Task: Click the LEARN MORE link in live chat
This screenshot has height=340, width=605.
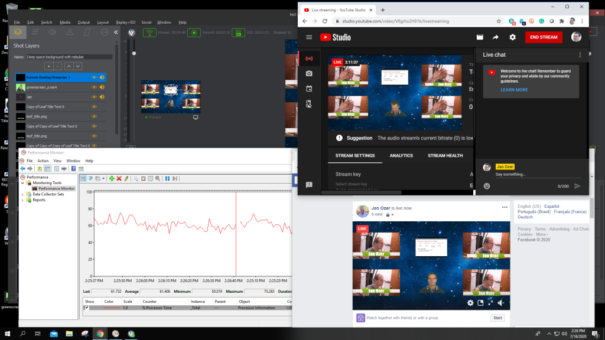Action: tap(514, 90)
